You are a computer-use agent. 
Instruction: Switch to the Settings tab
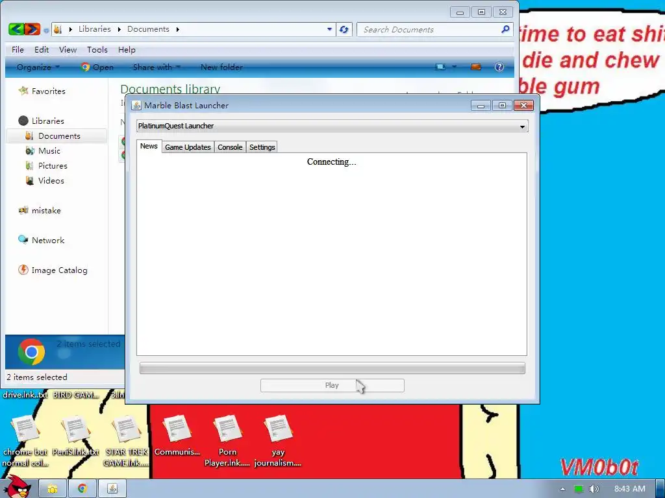[x=262, y=147]
